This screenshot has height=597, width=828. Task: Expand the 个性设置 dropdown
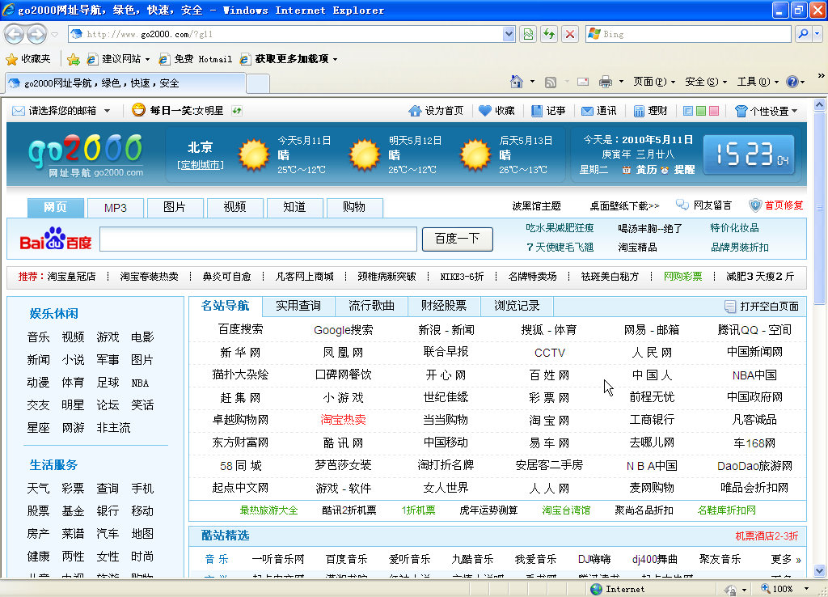[766, 111]
